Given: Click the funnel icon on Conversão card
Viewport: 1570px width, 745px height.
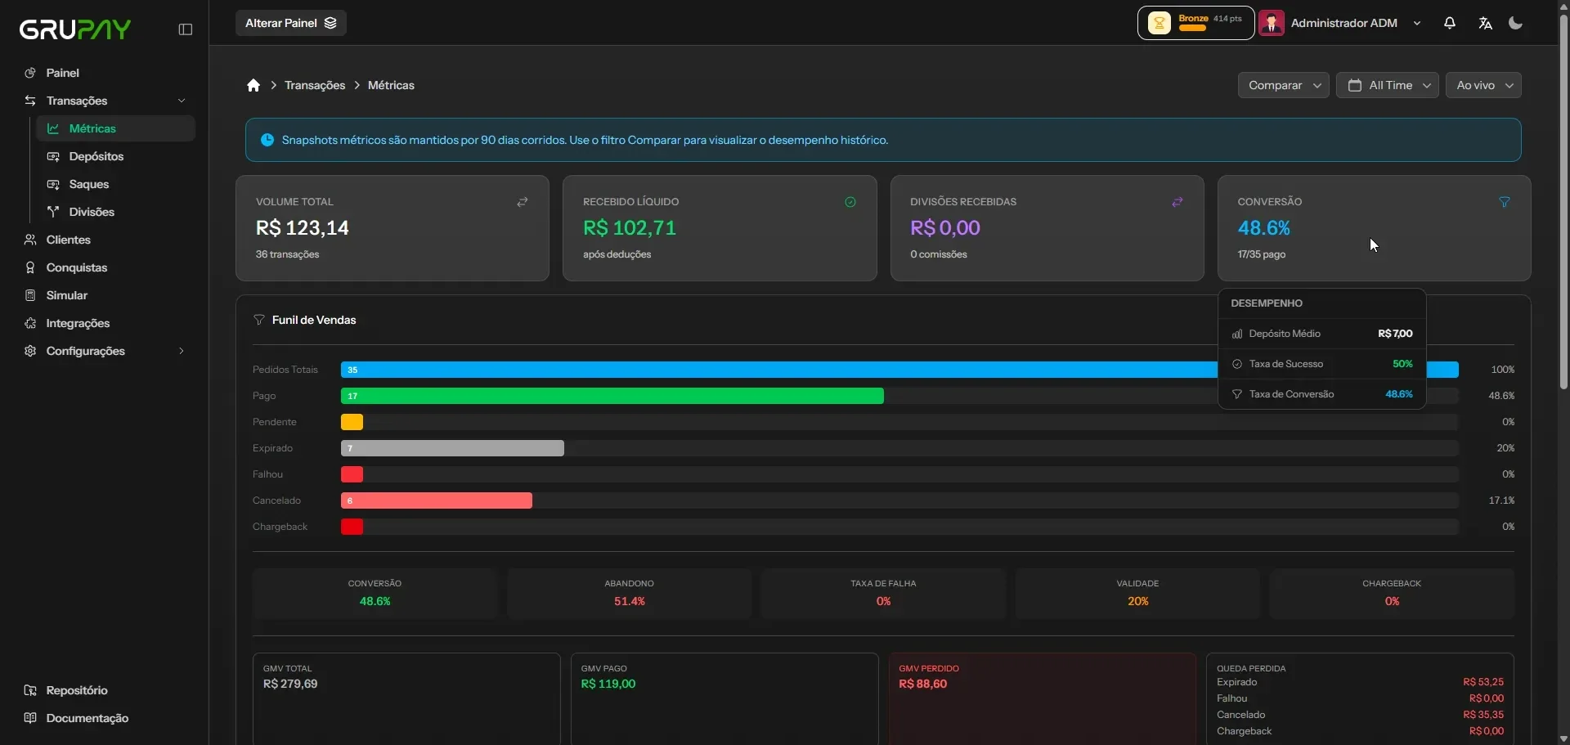Looking at the screenshot, I should (1505, 202).
